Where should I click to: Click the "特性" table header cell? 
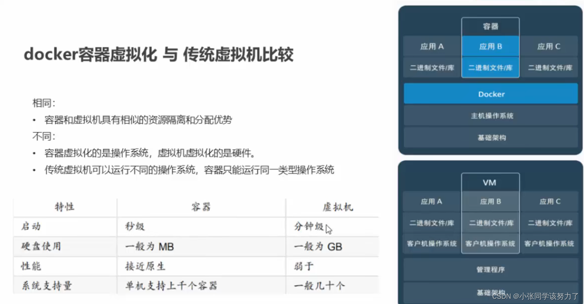65,207
